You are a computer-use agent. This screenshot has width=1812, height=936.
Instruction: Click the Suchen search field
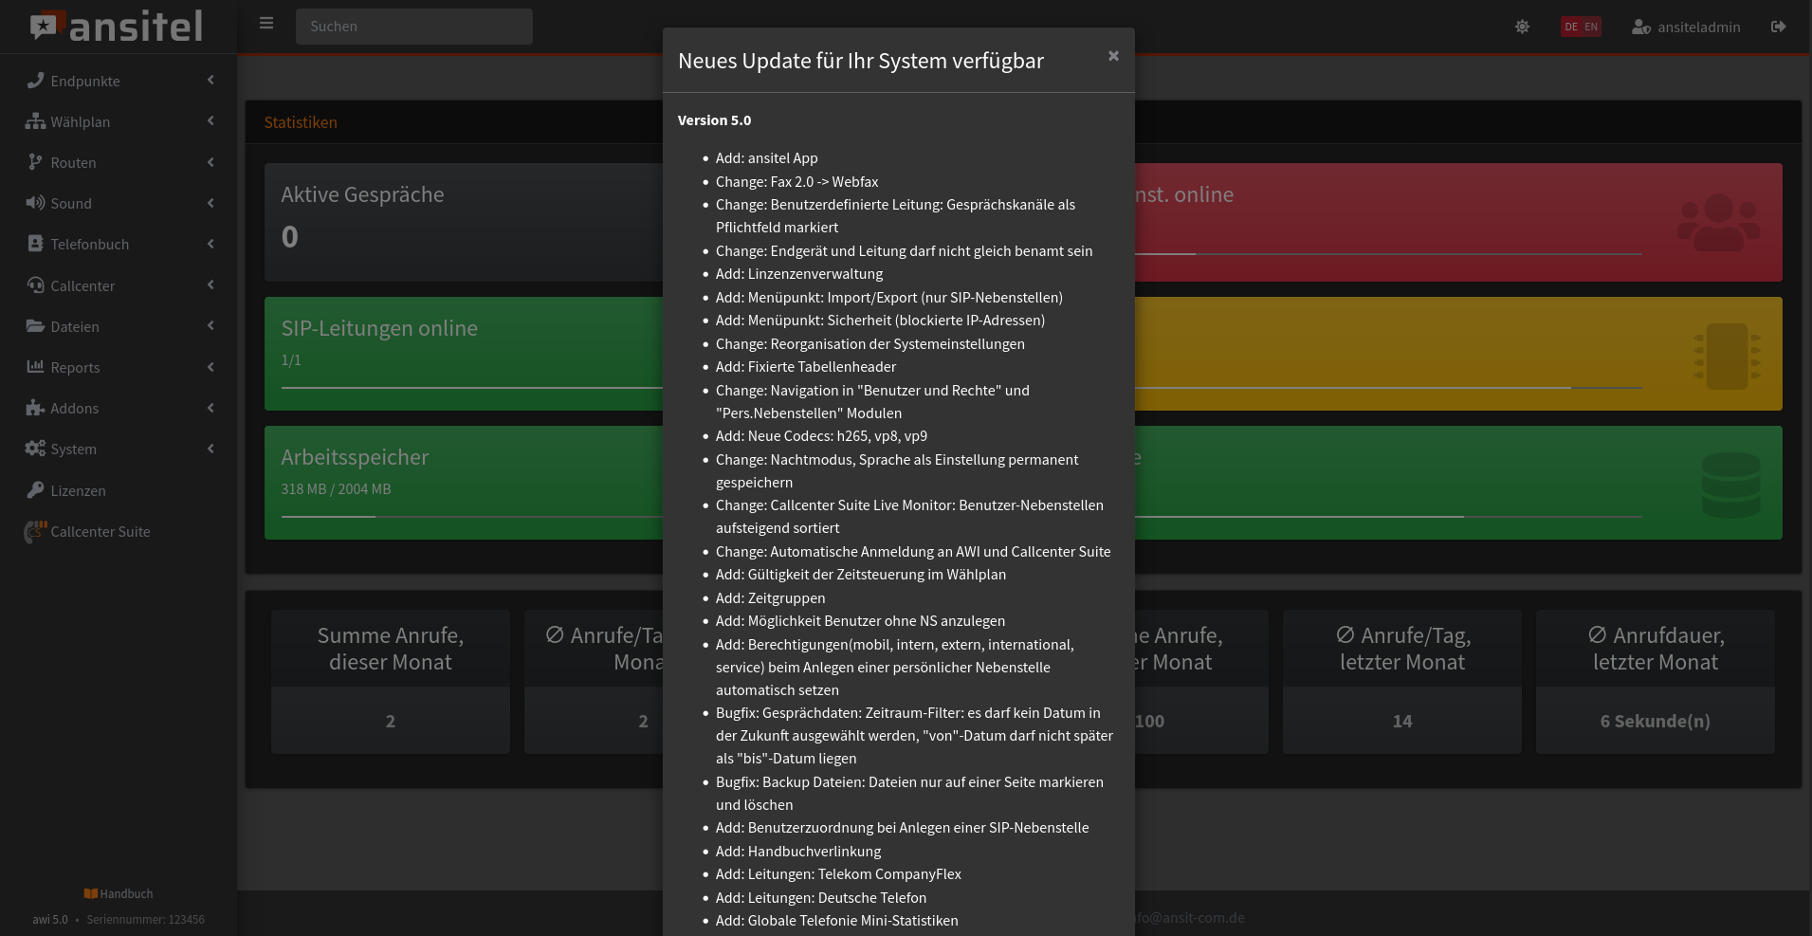click(x=414, y=27)
